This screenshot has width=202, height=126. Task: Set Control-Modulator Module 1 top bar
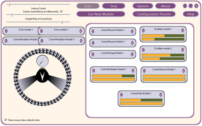(x=113, y=76)
